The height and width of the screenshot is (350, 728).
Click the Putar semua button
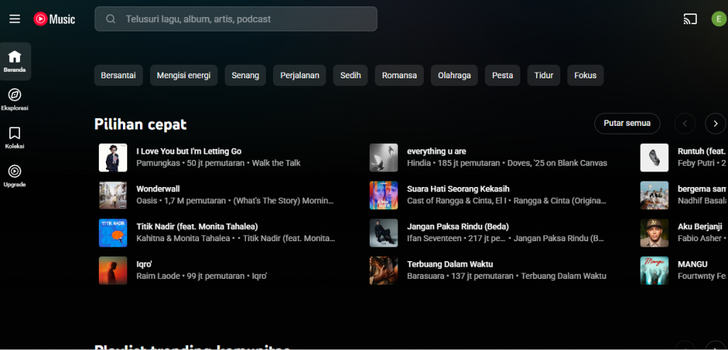coord(627,124)
